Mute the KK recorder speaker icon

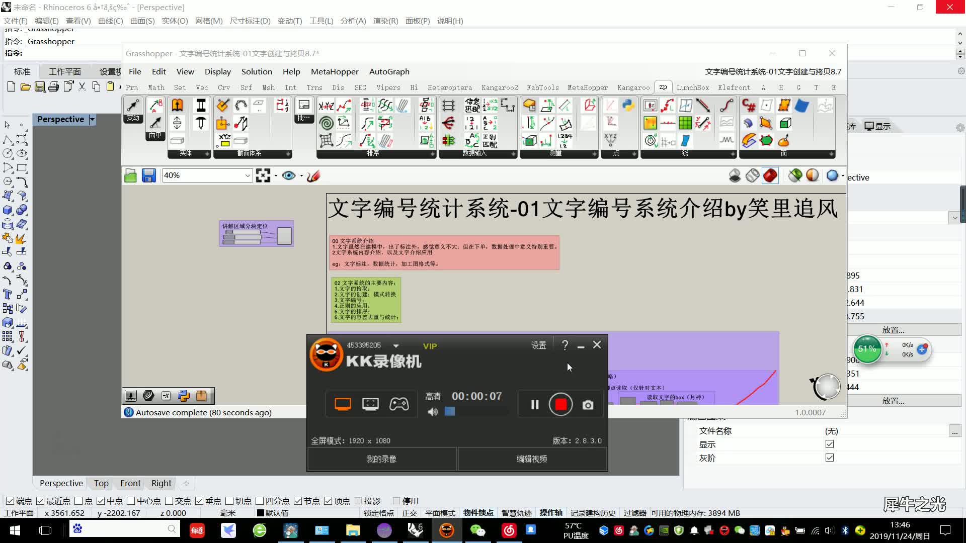pos(433,412)
